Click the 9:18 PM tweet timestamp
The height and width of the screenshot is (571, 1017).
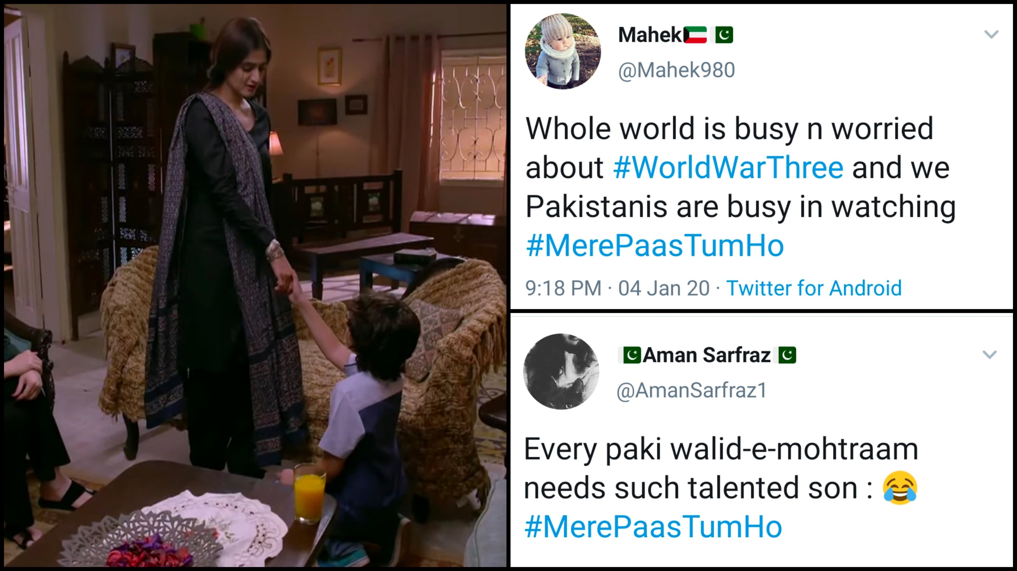click(x=563, y=288)
